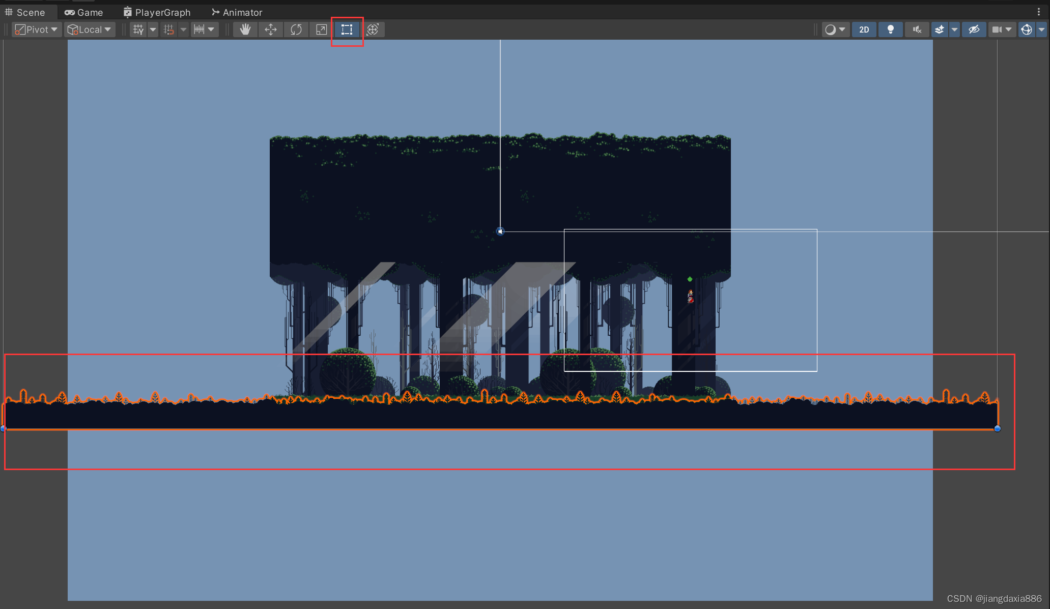Toggle 2D view mode
Image resolution: width=1050 pixels, height=609 pixels.
[864, 30]
